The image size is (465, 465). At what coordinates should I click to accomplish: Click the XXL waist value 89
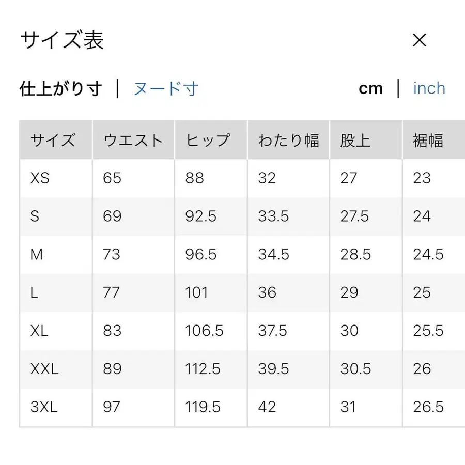(x=111, y=369)
